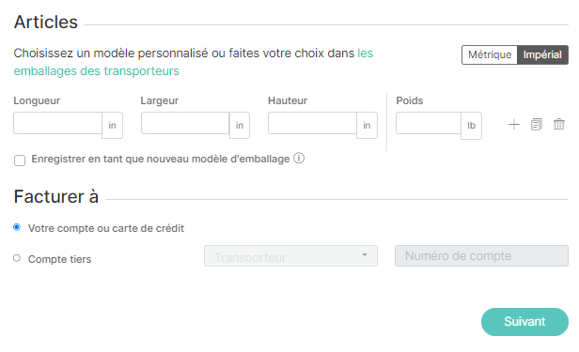
Task: Continue with the Suivant button
Action: point(524,322)
